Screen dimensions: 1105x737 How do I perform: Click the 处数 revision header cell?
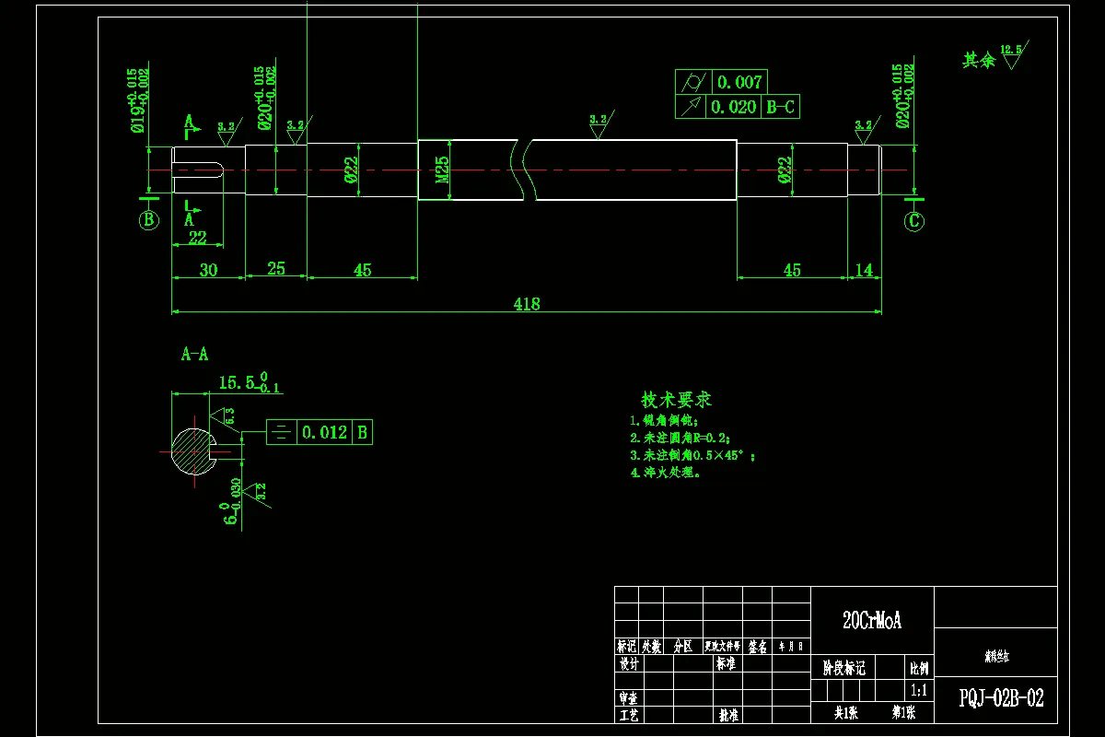651,647
